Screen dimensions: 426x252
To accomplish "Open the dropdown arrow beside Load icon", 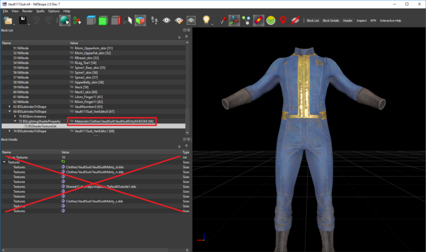I will [x=14, y=24].
